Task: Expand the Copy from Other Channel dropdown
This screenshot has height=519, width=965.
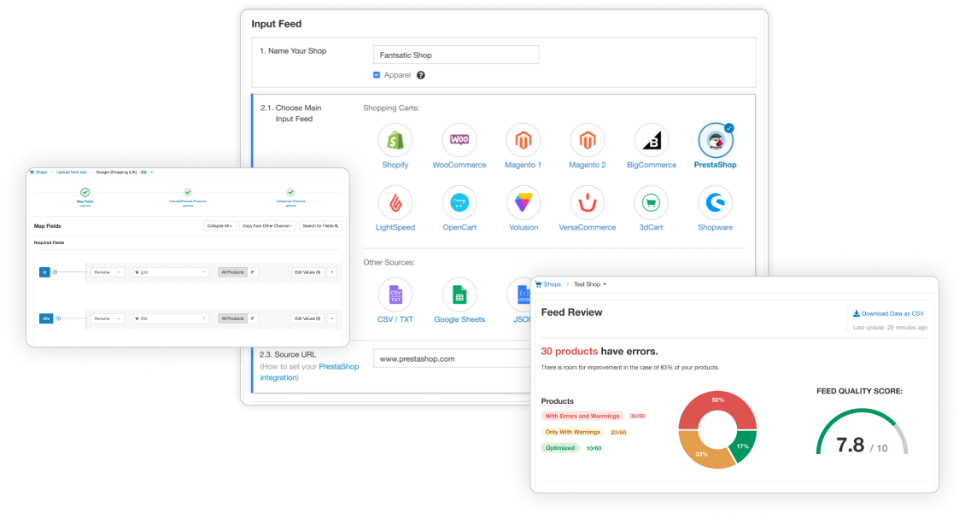Action: point(267,226)
